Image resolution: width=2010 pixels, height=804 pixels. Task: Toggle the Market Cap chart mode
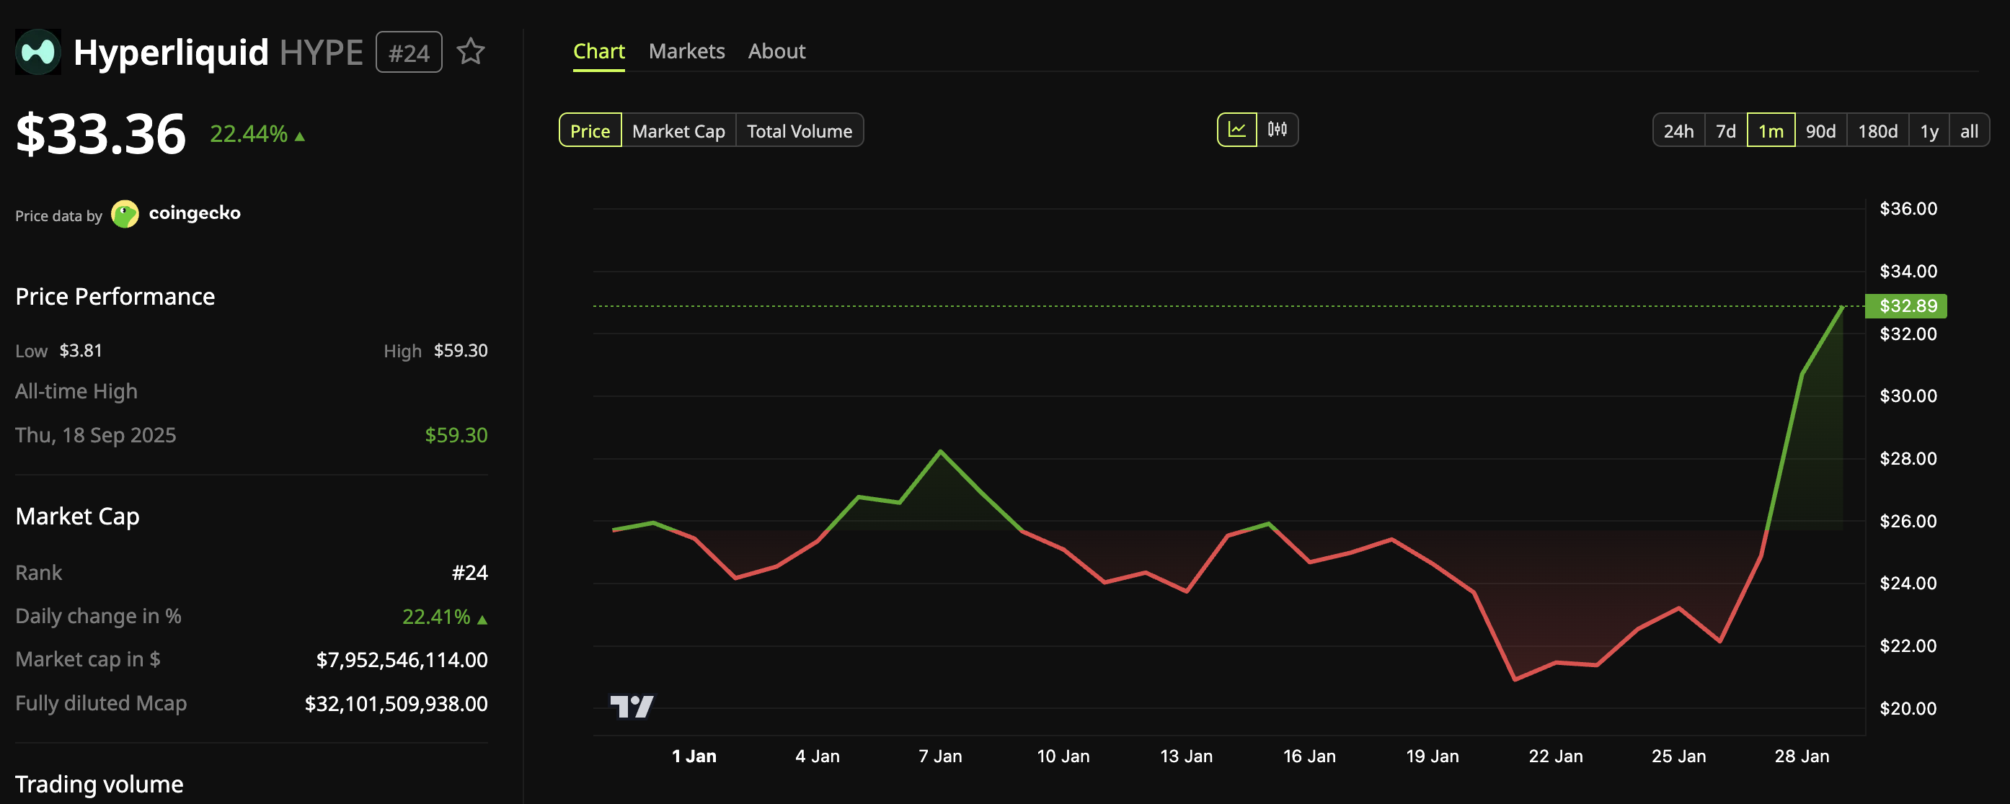pyautogui.click(x=678, y=130)
